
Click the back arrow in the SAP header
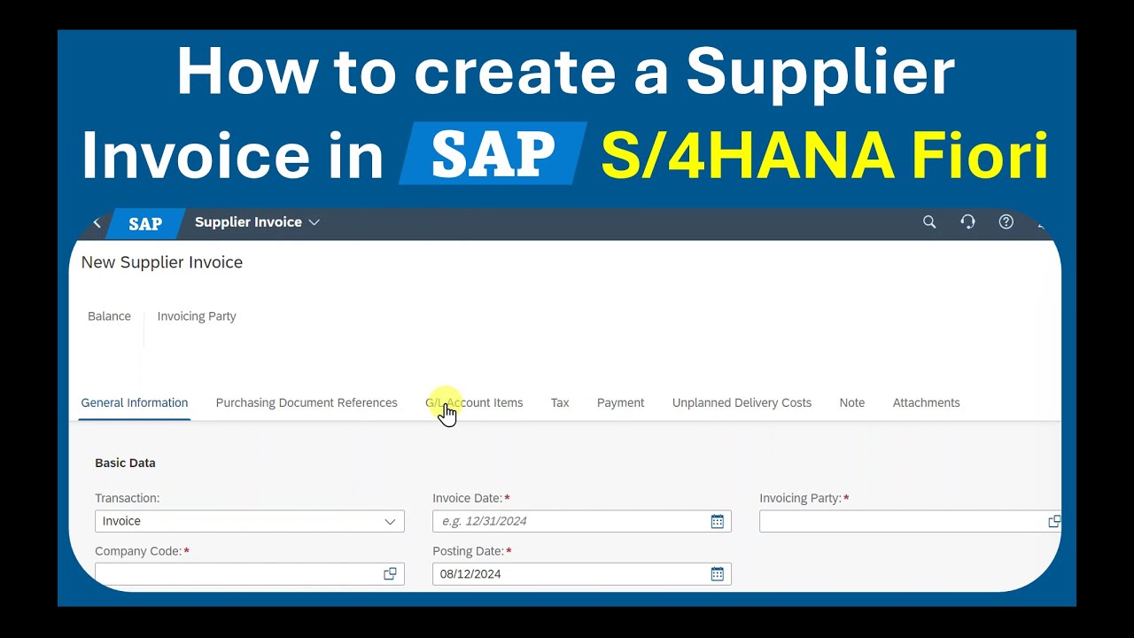pyautogui.click(x=97, y=222)
